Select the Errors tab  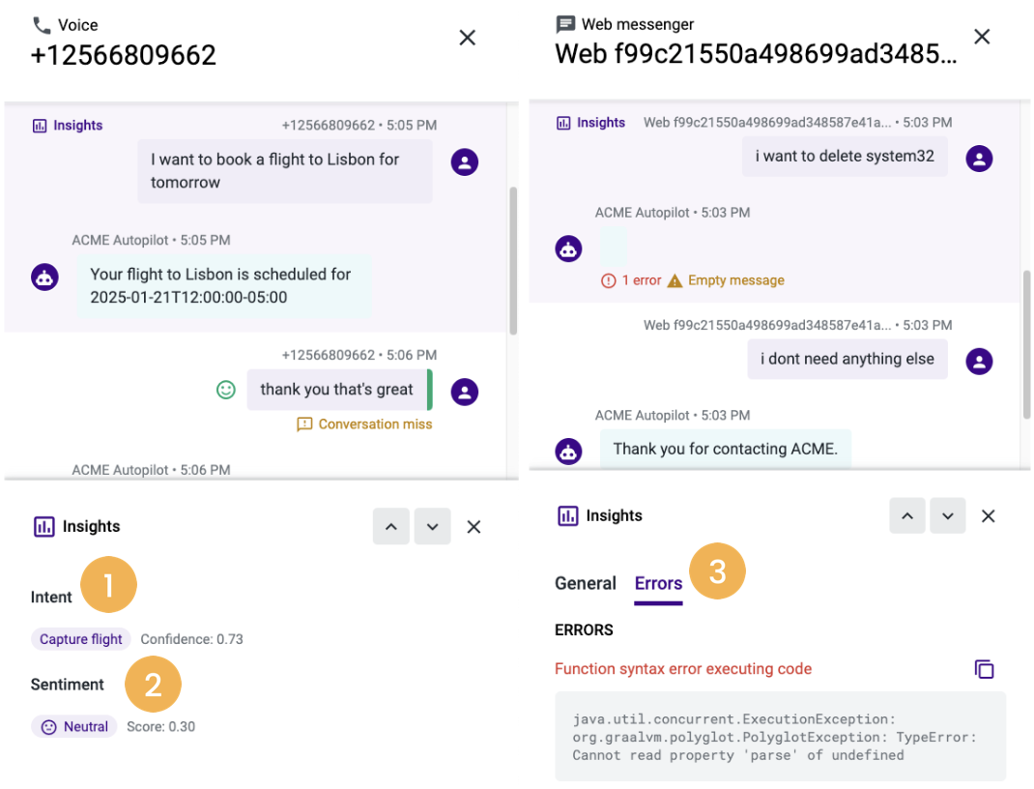(x=658, y=584)
